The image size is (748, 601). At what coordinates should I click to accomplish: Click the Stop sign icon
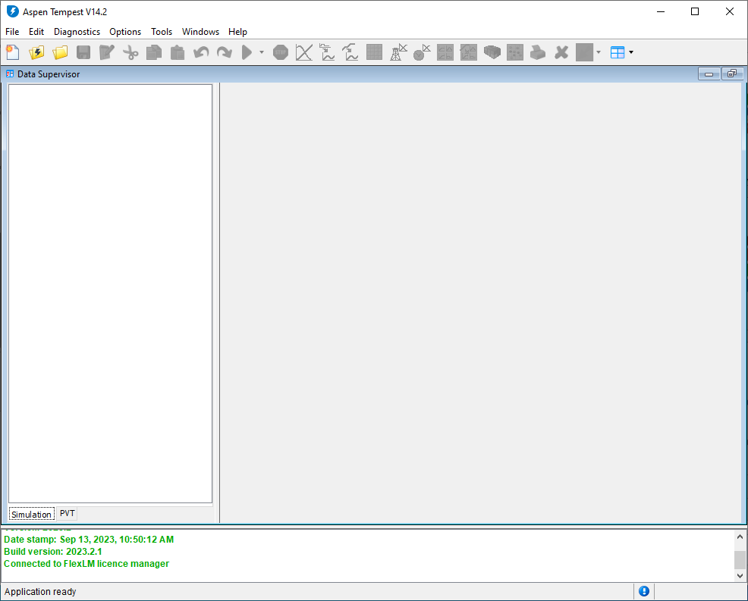point(281,52)
